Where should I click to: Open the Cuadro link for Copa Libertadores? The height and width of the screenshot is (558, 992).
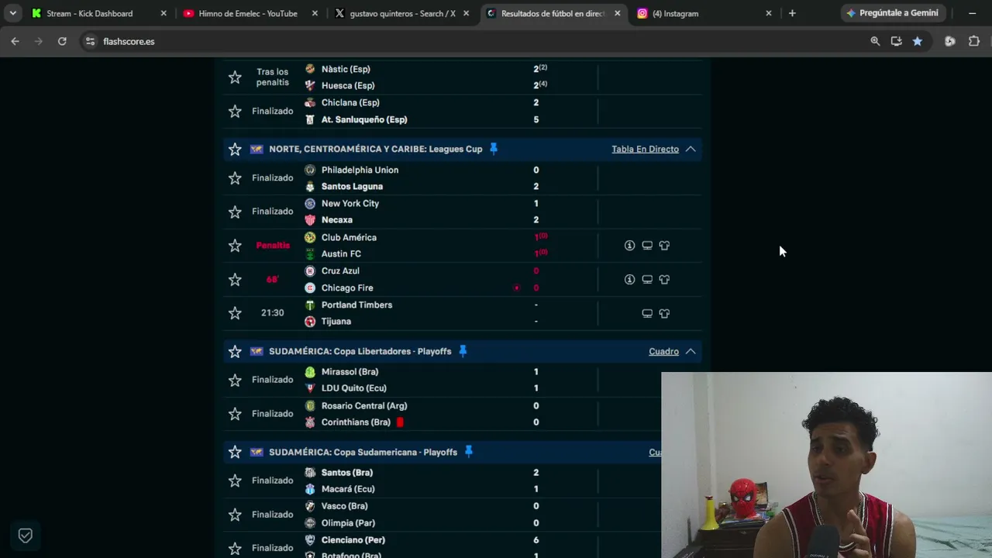pyautogui.click(x=663, y=351)
